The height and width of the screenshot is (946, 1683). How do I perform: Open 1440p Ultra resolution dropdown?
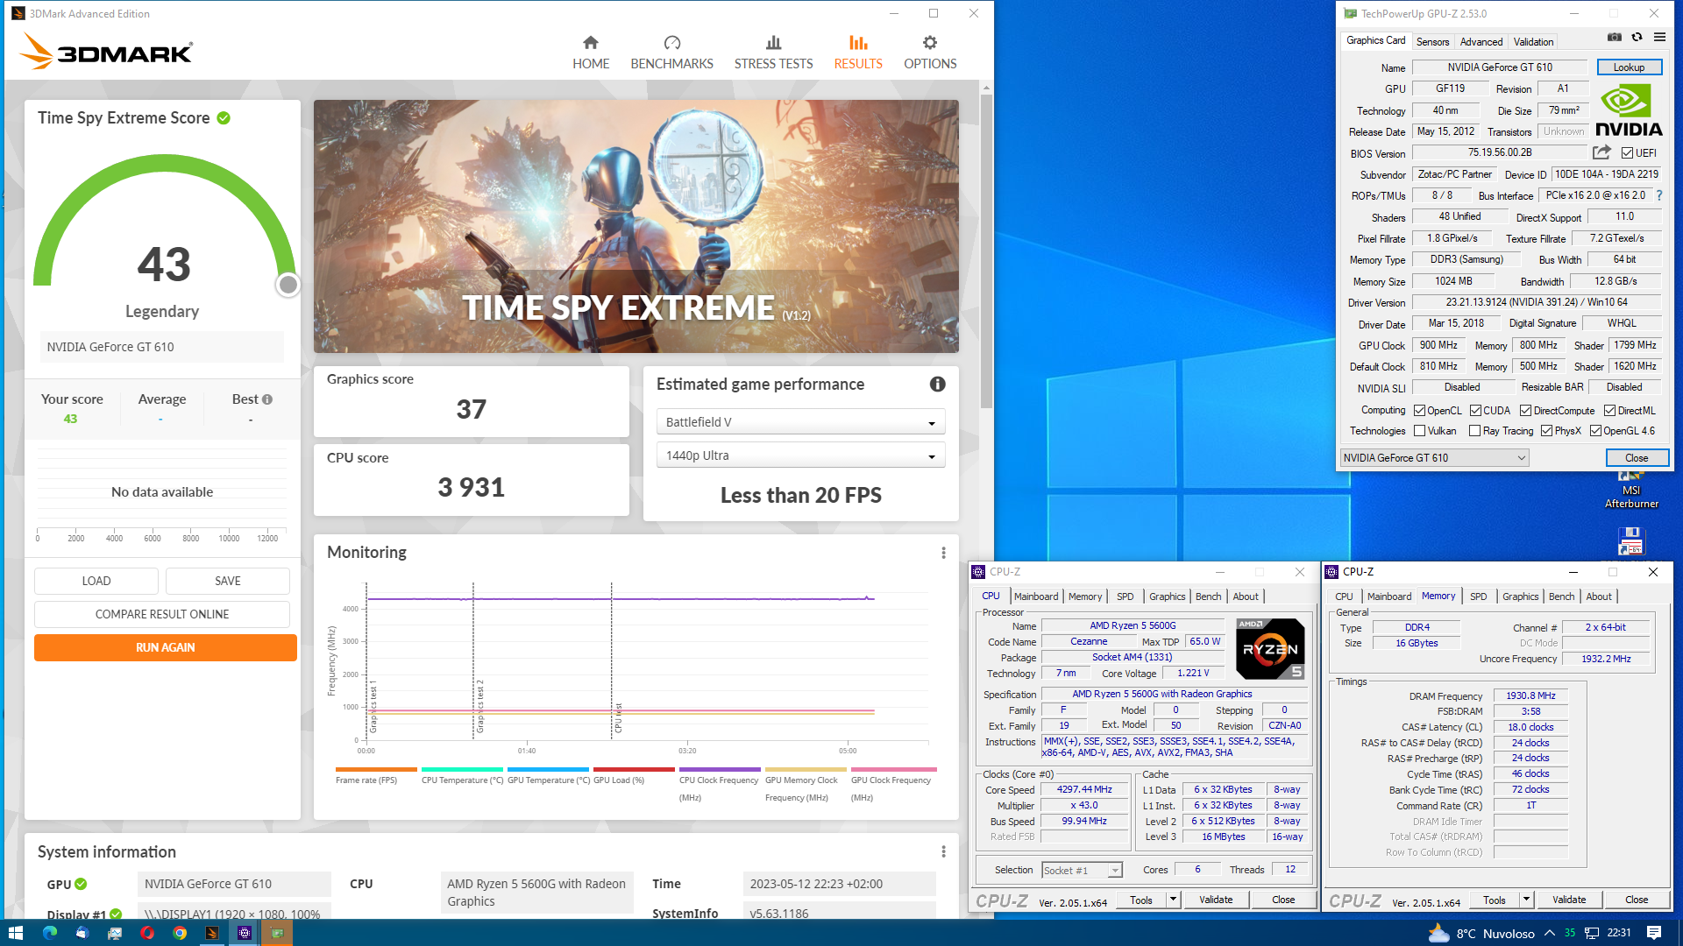(x=800, y=455)
